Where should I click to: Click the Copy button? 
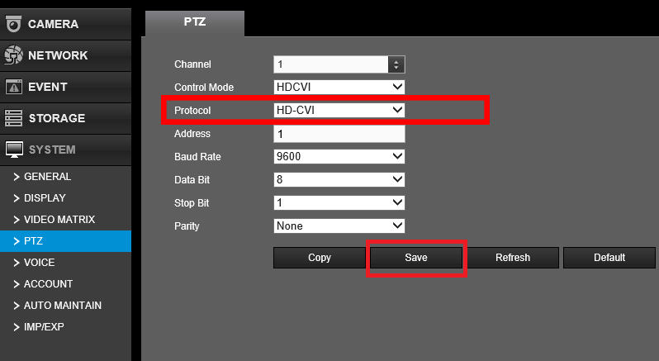[319, 258]
